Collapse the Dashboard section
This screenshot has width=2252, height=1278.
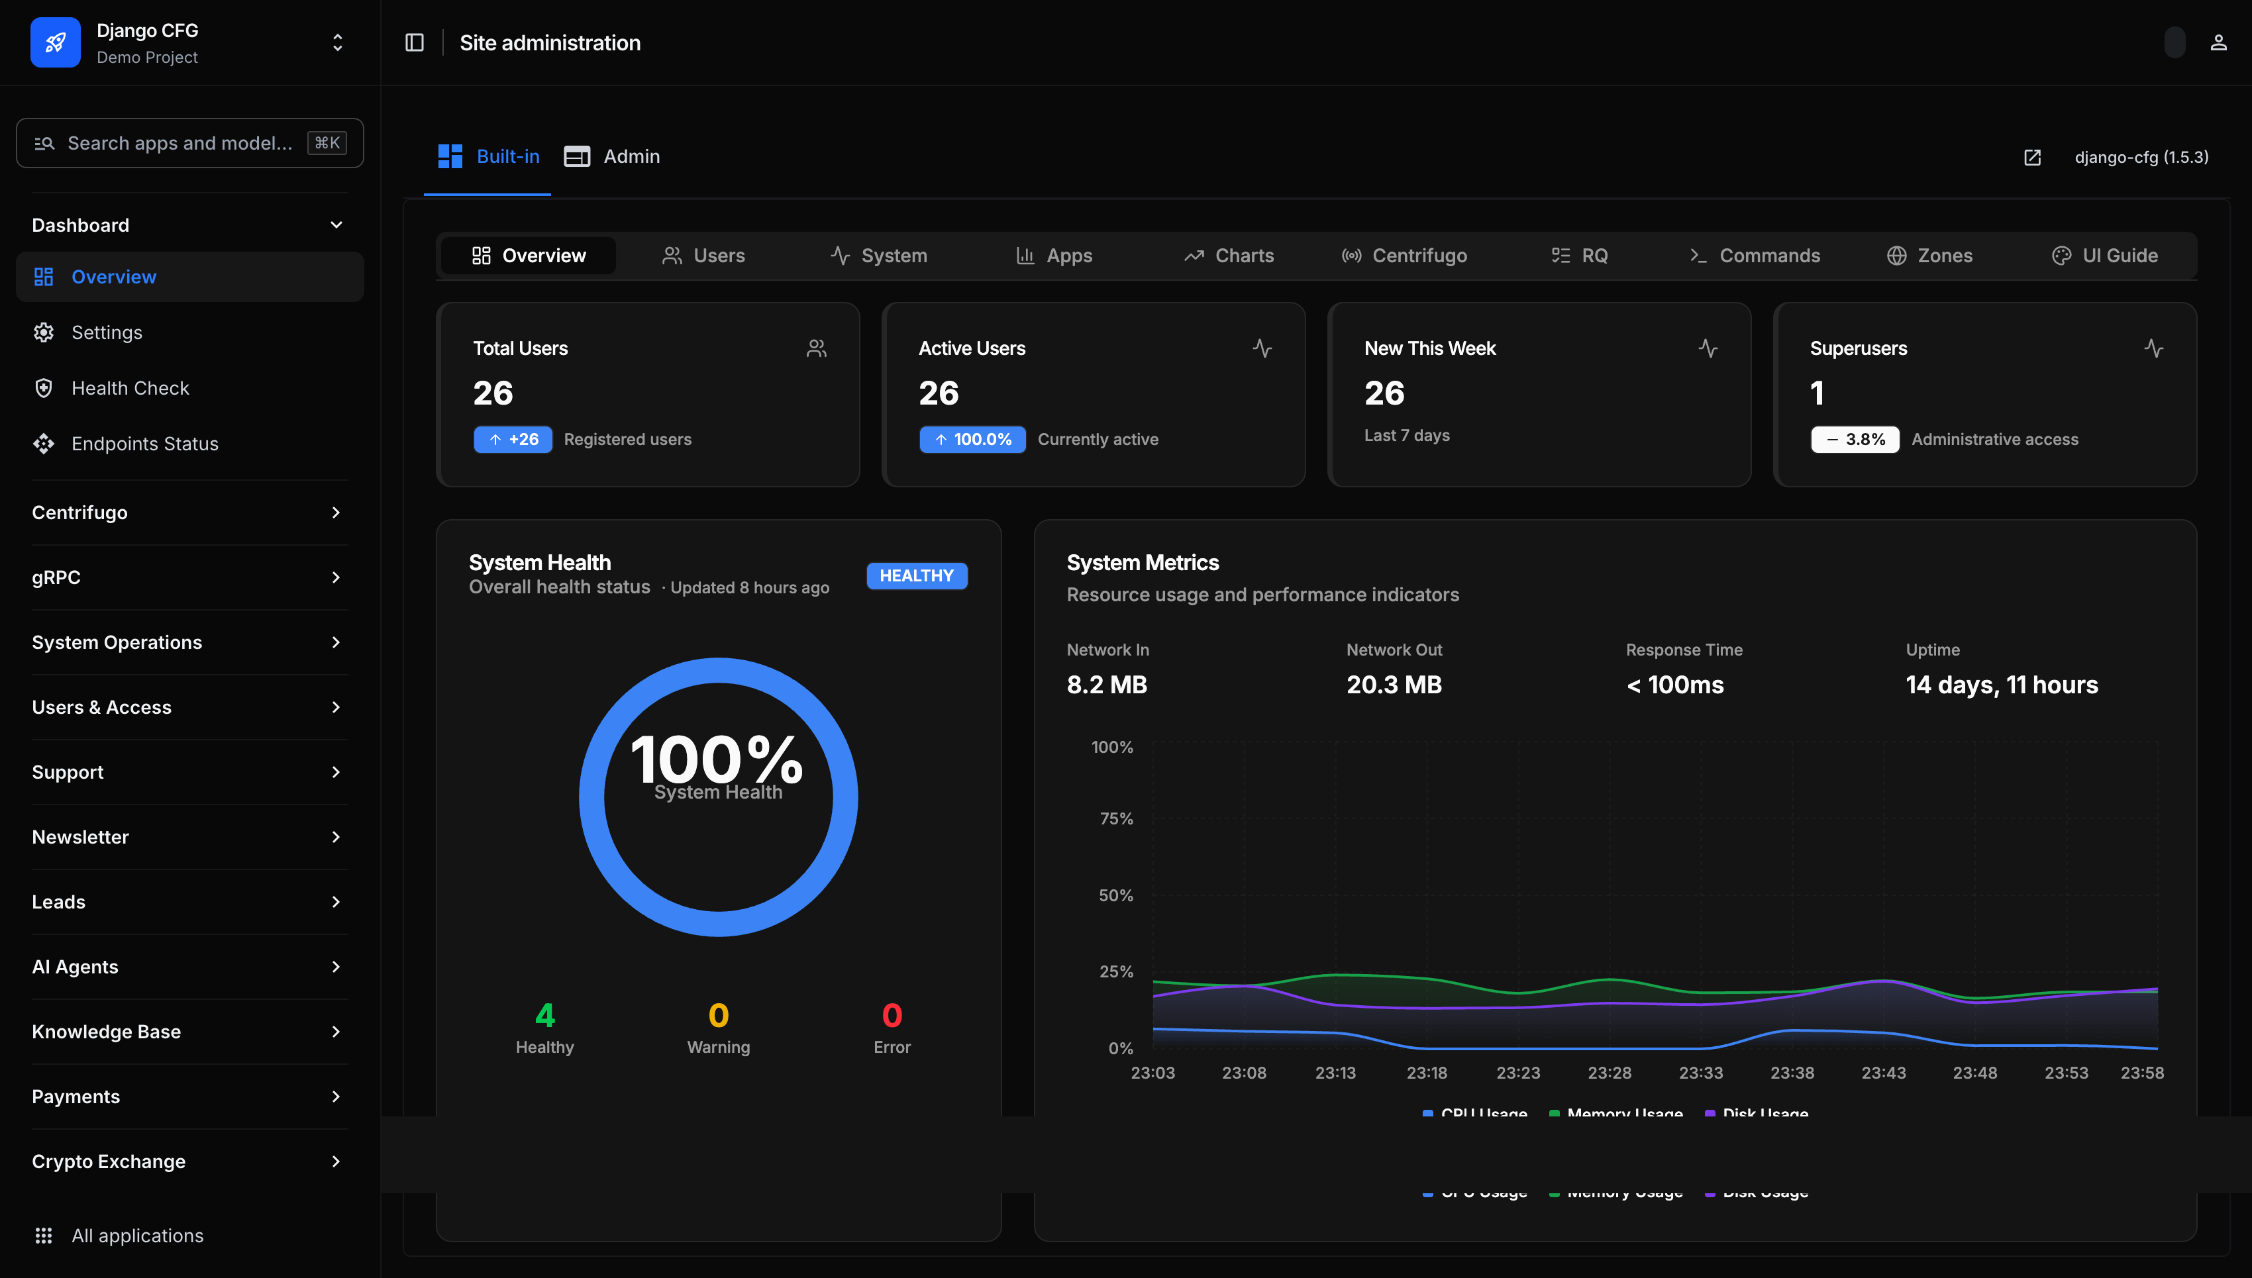[336, 224]
